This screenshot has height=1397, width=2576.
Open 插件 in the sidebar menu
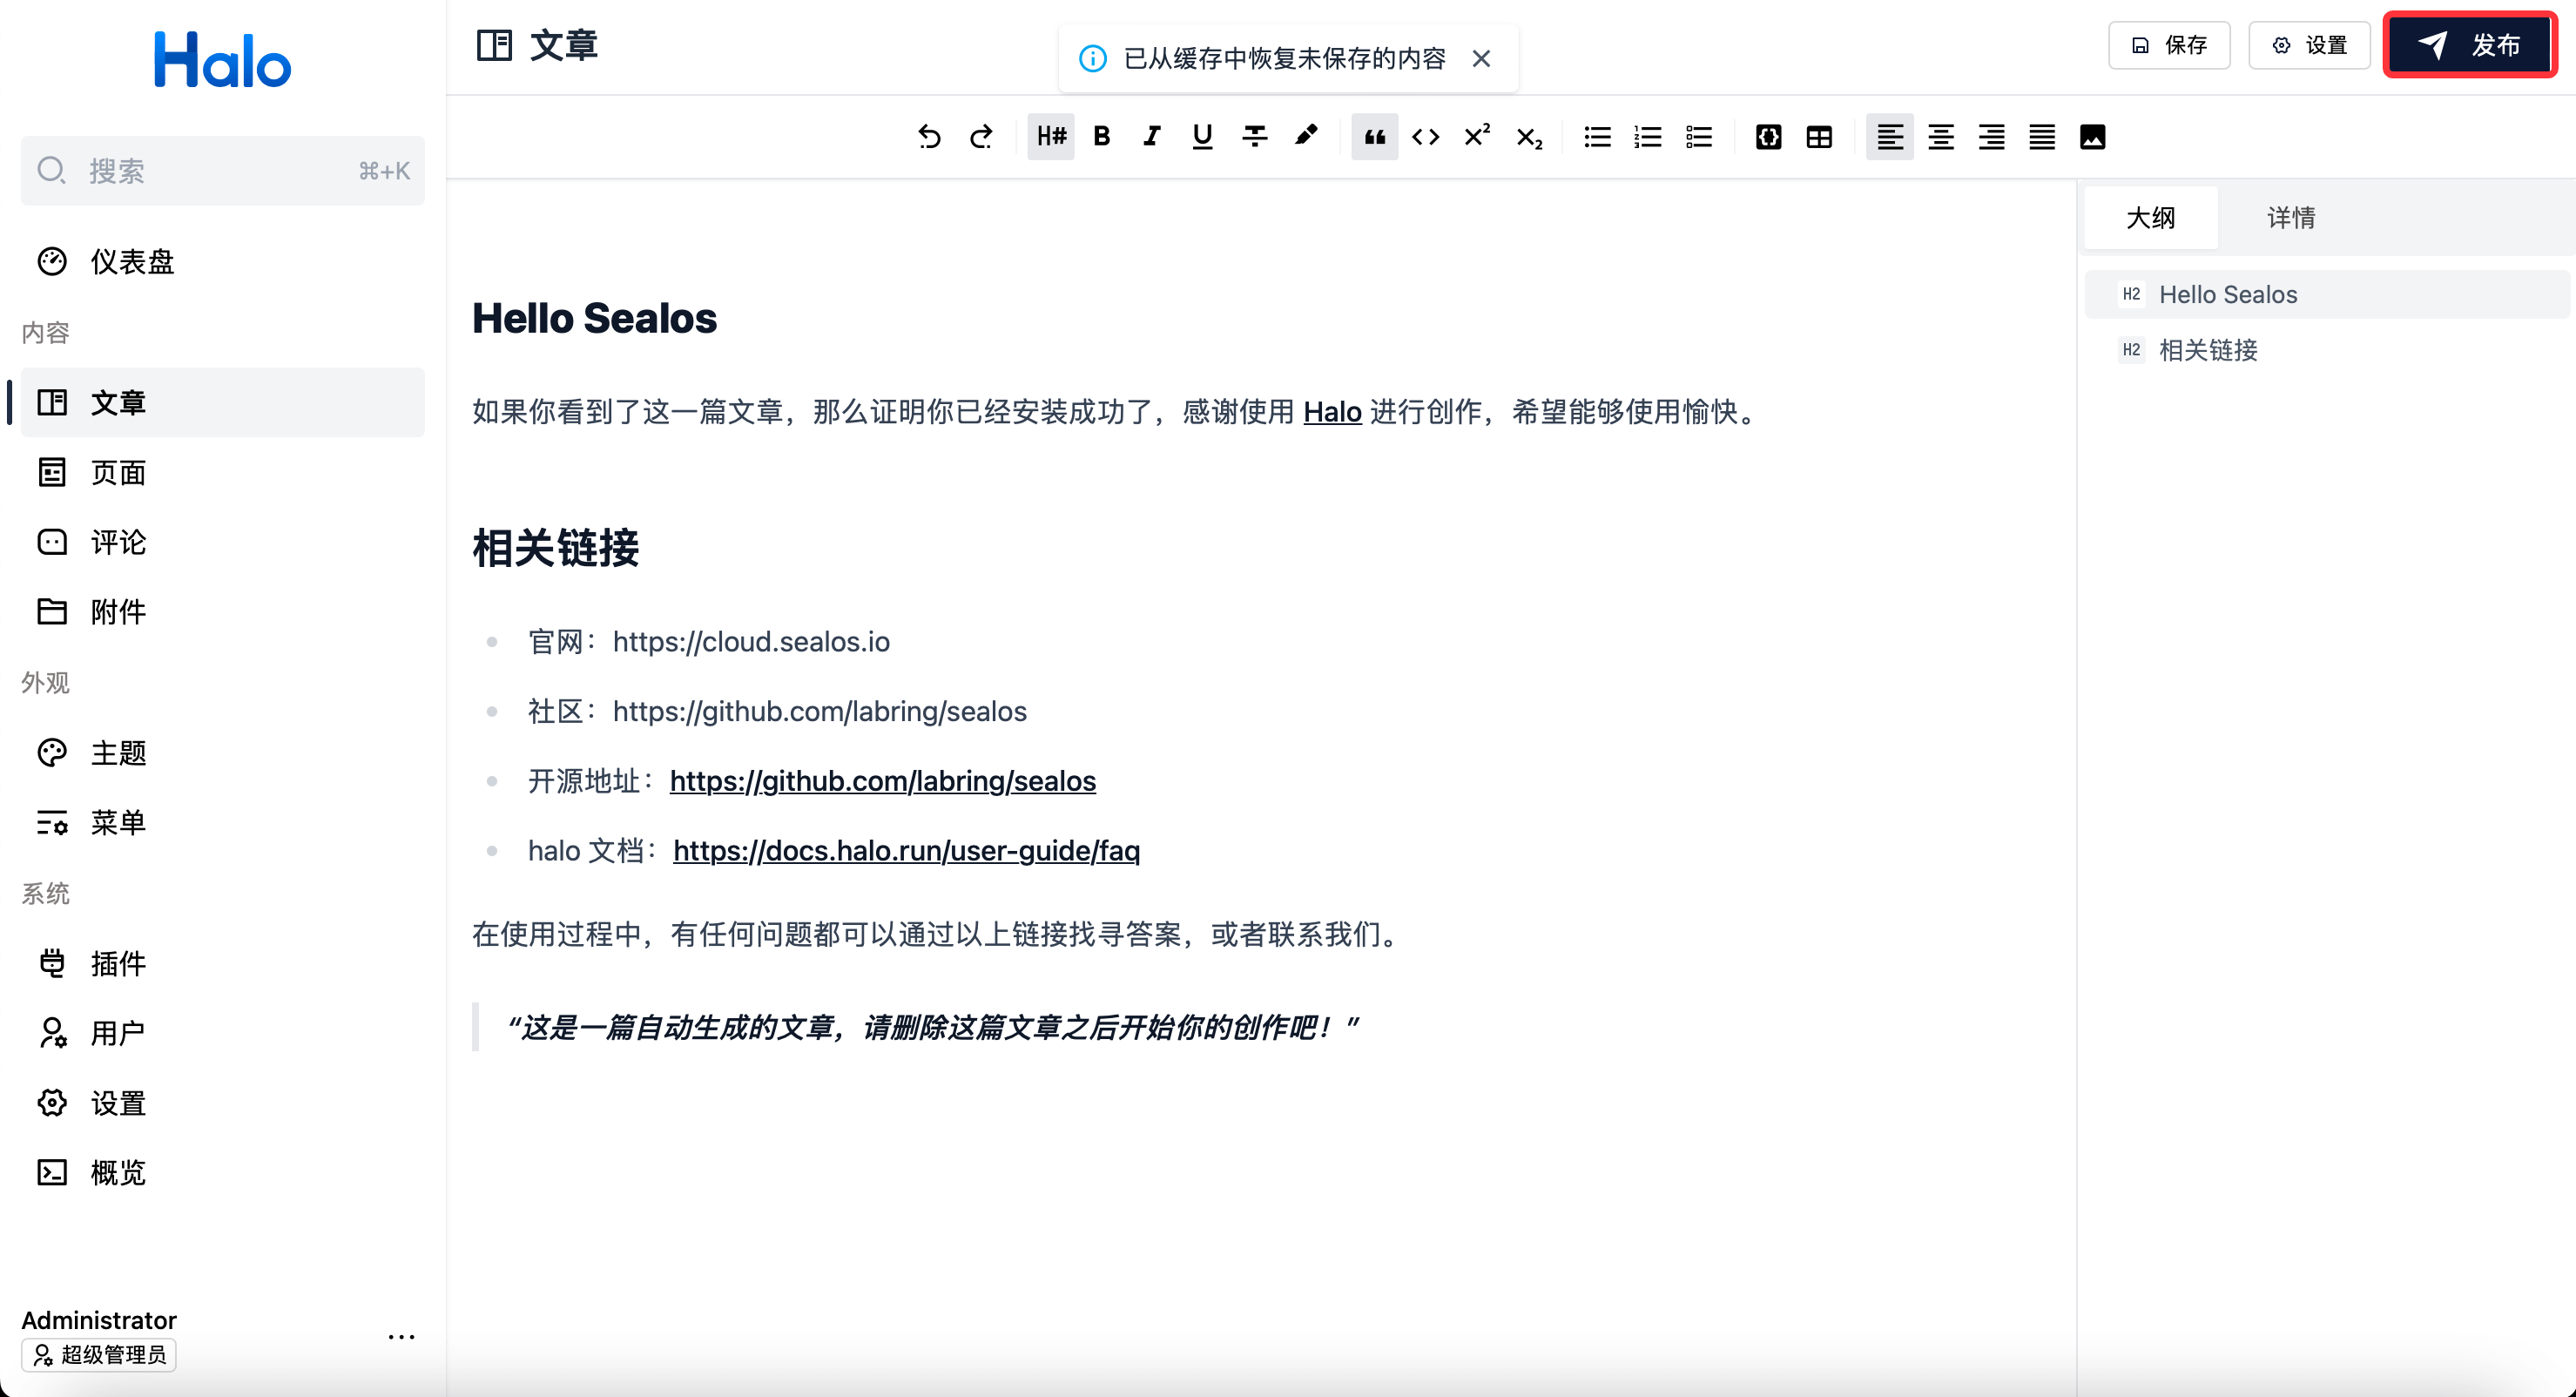tap(118, 963)
